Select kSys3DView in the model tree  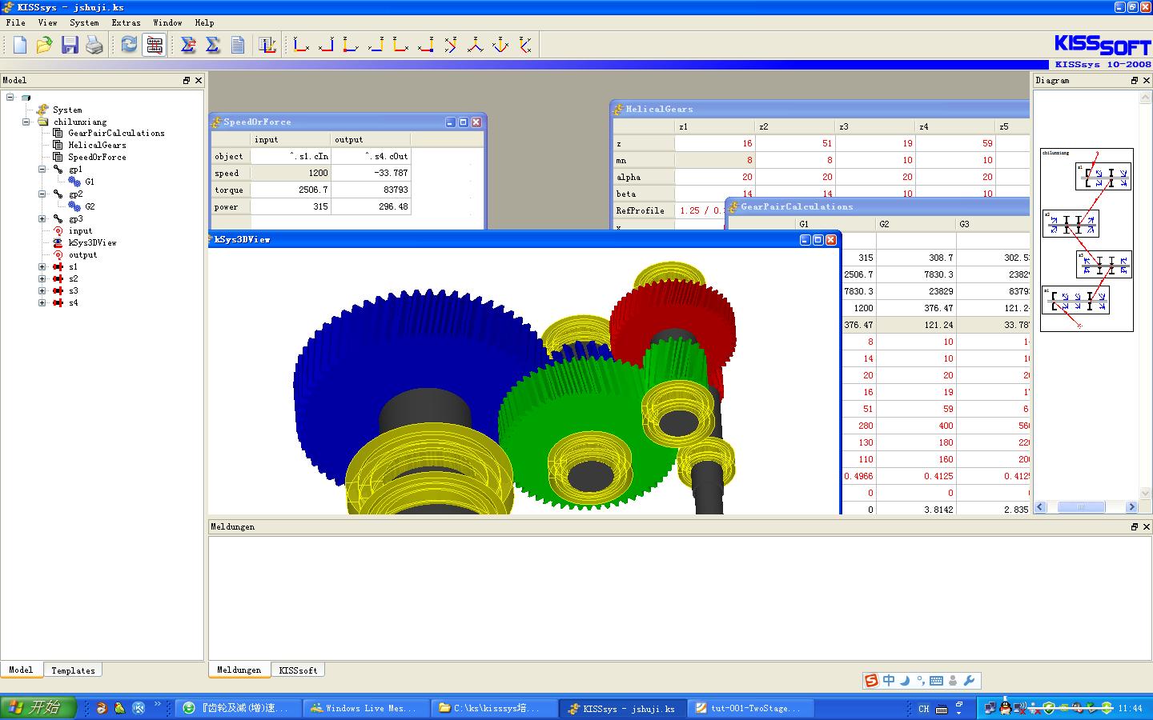(x=92, y=242)
